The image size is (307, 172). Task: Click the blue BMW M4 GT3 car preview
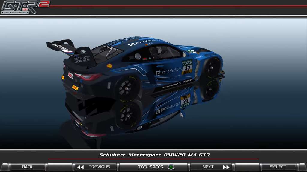coord(135,68)
